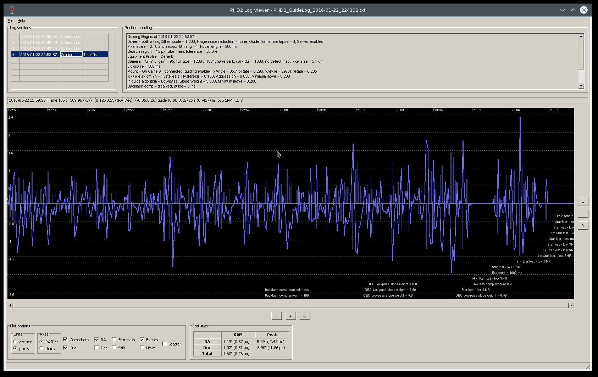Close the PHD2 Log Viewer window
Screen dimensions: 598x377
[x=583, y=10]
